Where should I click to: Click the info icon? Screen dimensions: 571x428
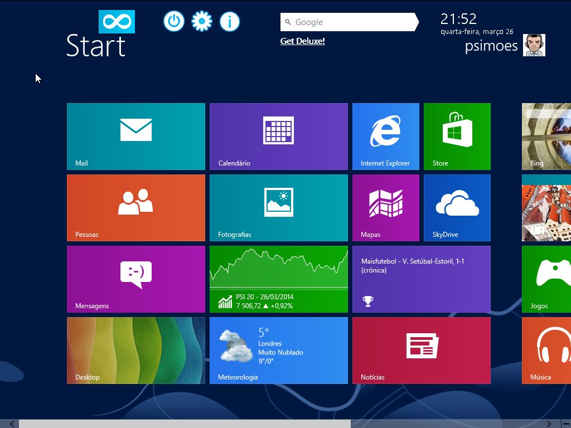(230, 21)
